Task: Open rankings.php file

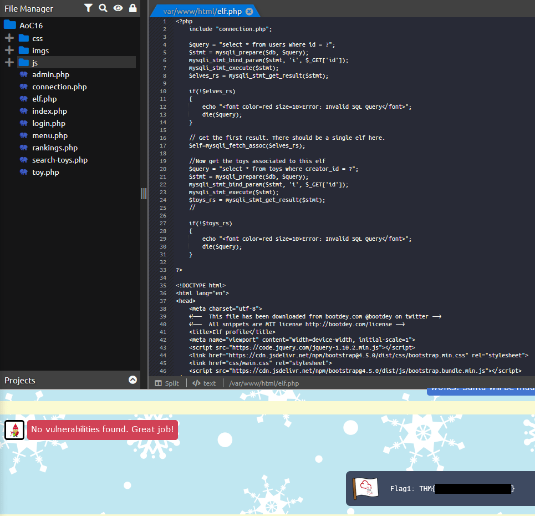Action: point(55,148)
